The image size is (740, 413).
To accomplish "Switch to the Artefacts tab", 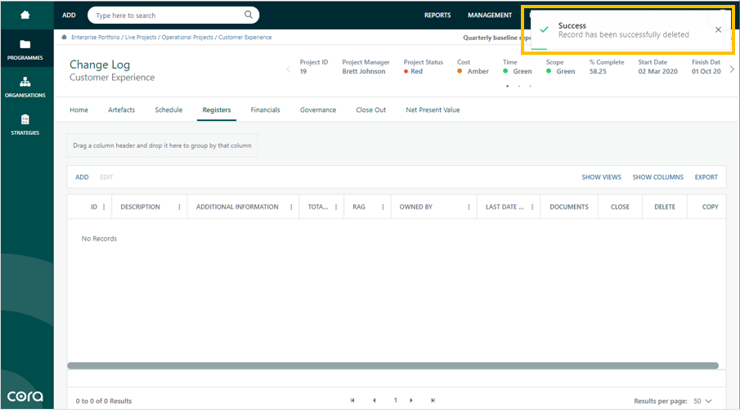I will 121,110.
